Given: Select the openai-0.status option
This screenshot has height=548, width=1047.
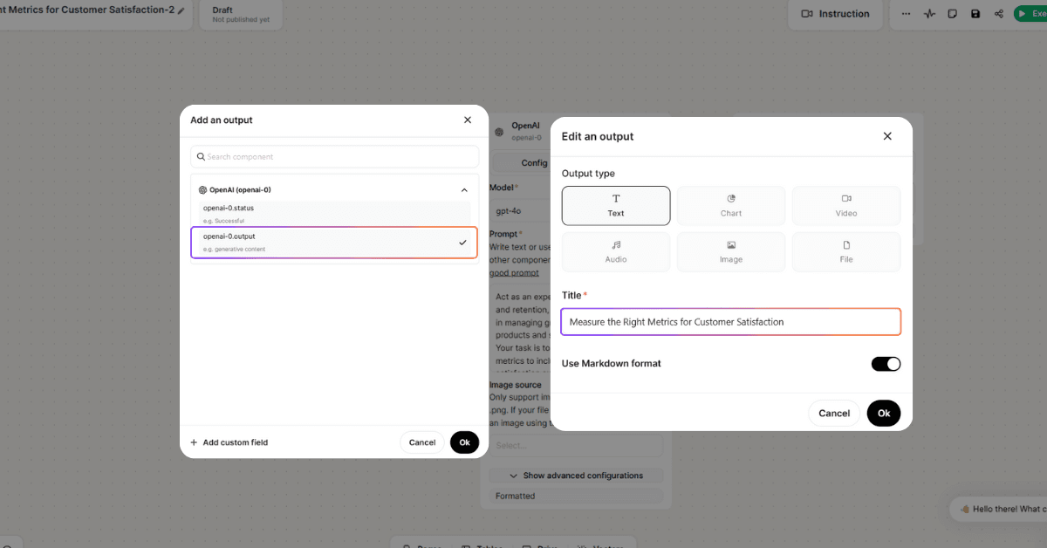Looking at the screenshot, I should point(334,212).
